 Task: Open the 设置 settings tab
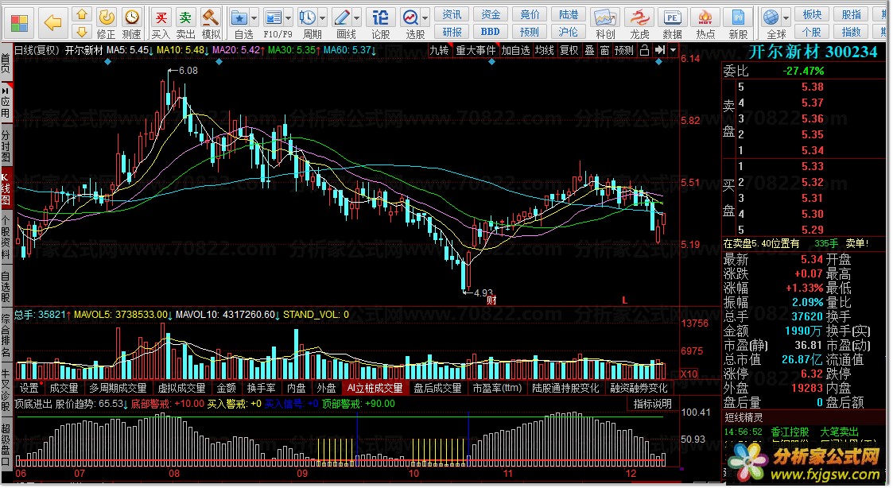click(29, 389)
